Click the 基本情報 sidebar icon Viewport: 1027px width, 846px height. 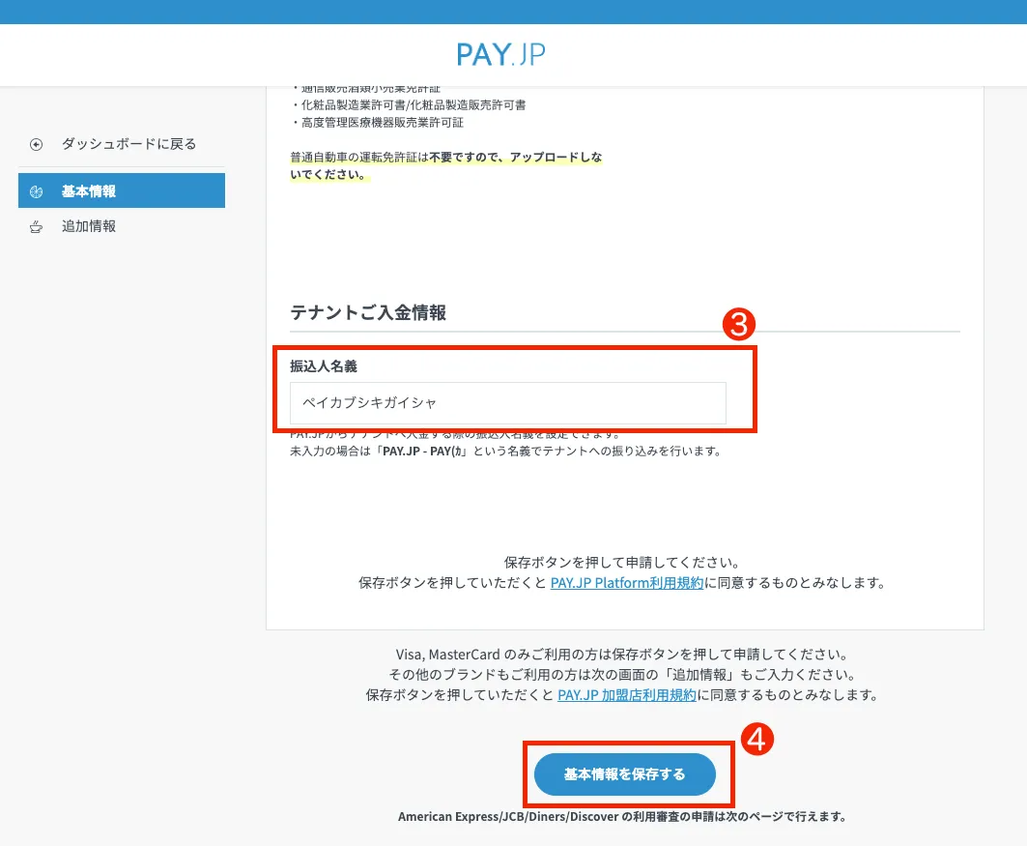tap(37, 191)
